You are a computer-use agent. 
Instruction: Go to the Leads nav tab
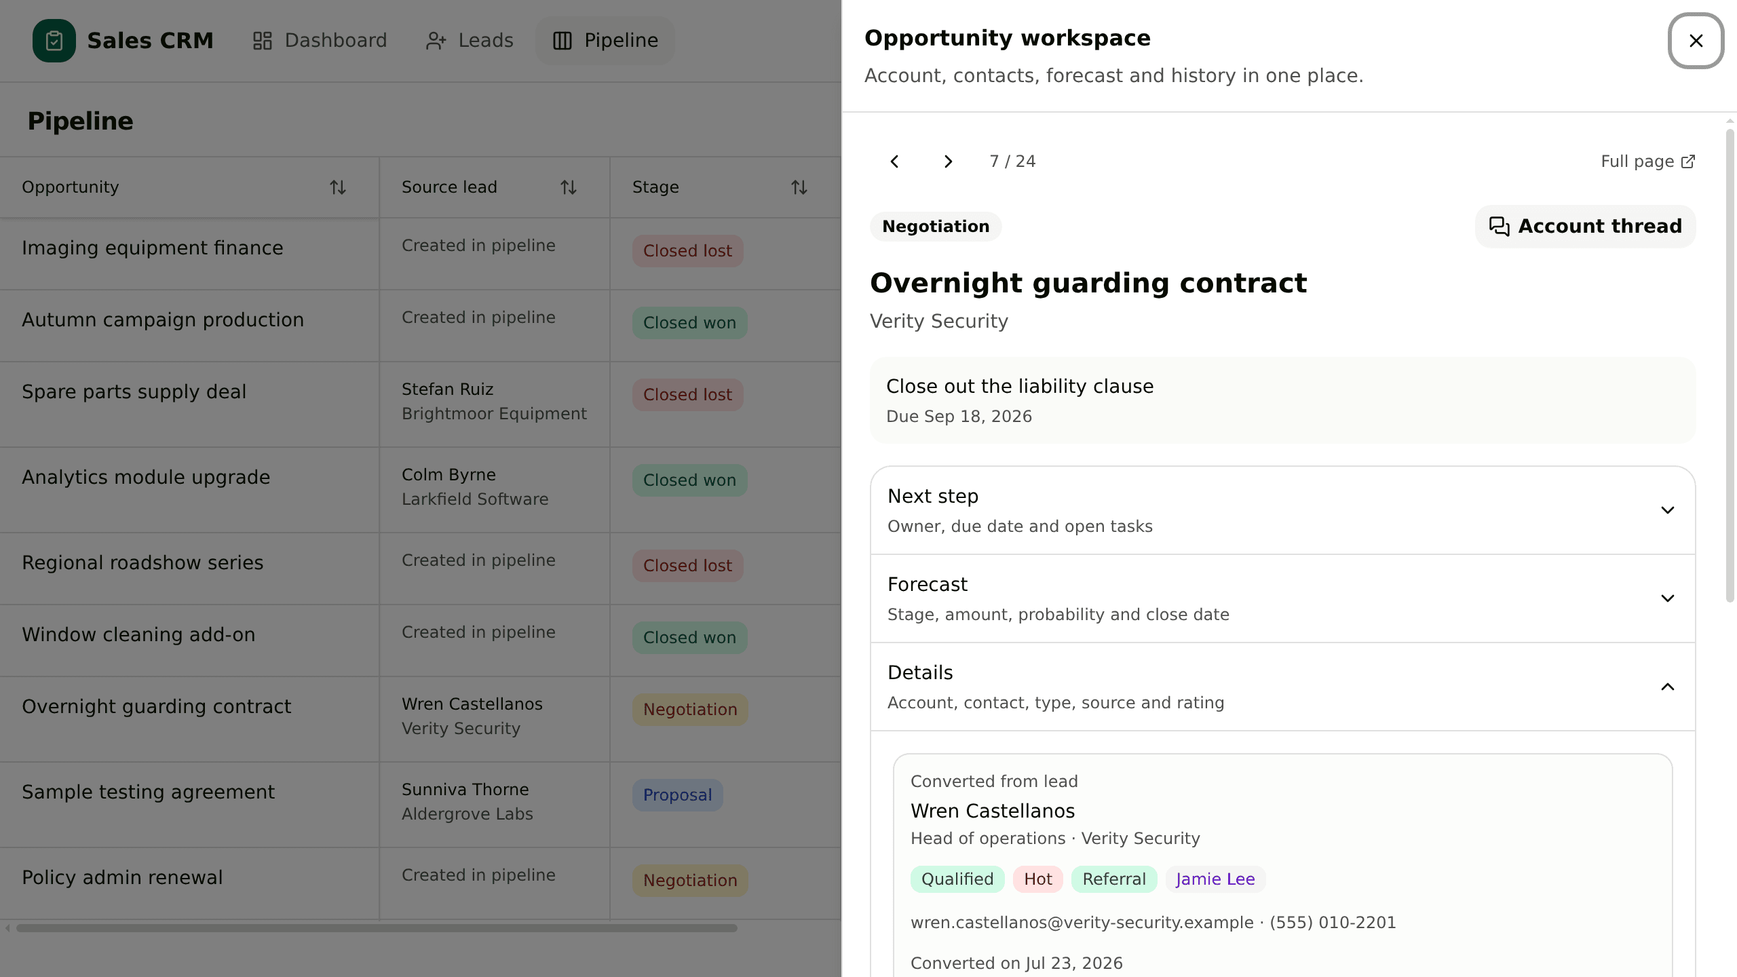[470, 41]
